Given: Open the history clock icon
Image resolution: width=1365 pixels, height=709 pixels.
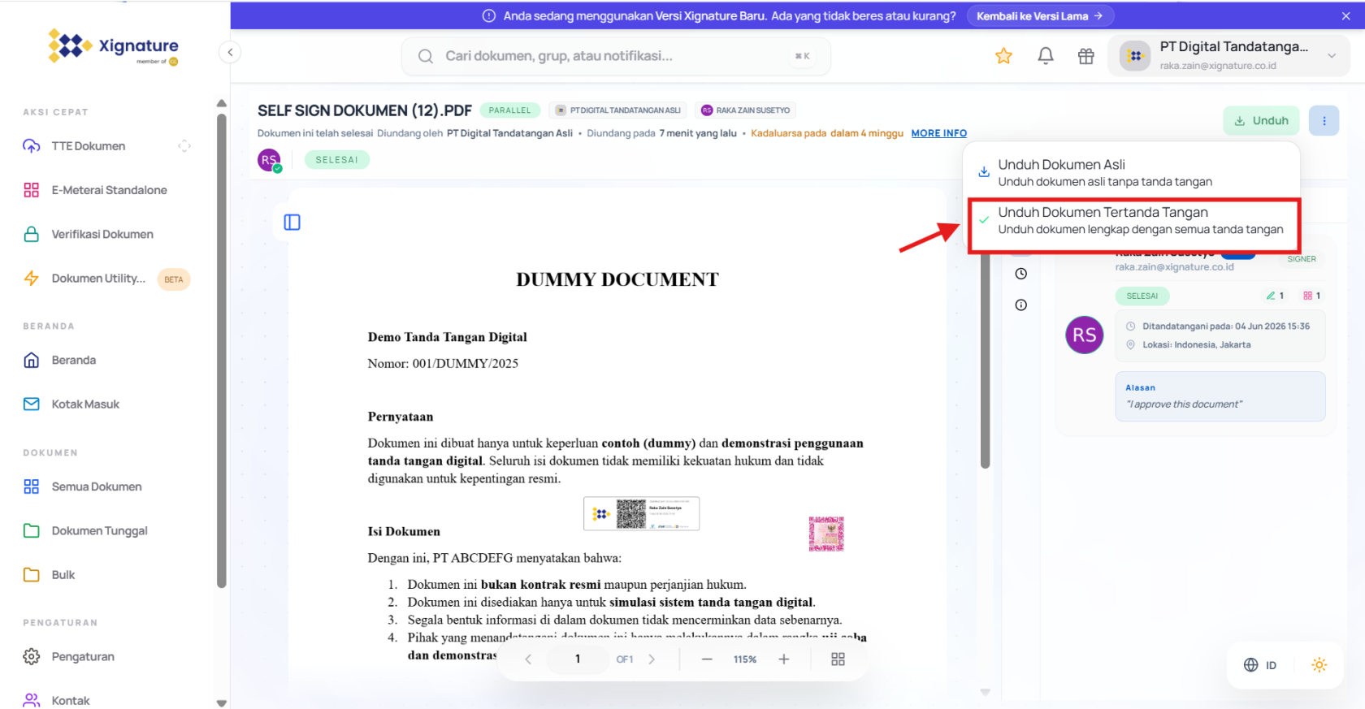Looking at the screenshot, I should 1021,274.
